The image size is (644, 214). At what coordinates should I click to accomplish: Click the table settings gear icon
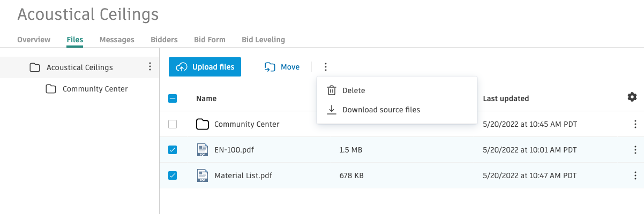[x=632, y=97]
